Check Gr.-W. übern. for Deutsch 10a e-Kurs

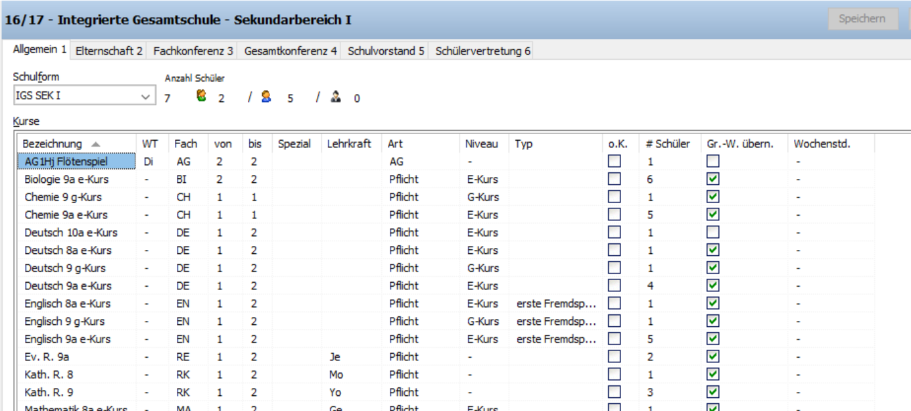coord(712,232)
